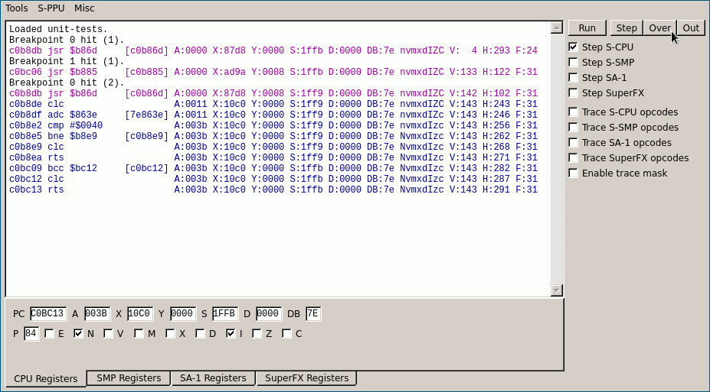Click the S register field
Image resolution: width=710 pixels, height=392 pixels.
[x=225, y=313]
